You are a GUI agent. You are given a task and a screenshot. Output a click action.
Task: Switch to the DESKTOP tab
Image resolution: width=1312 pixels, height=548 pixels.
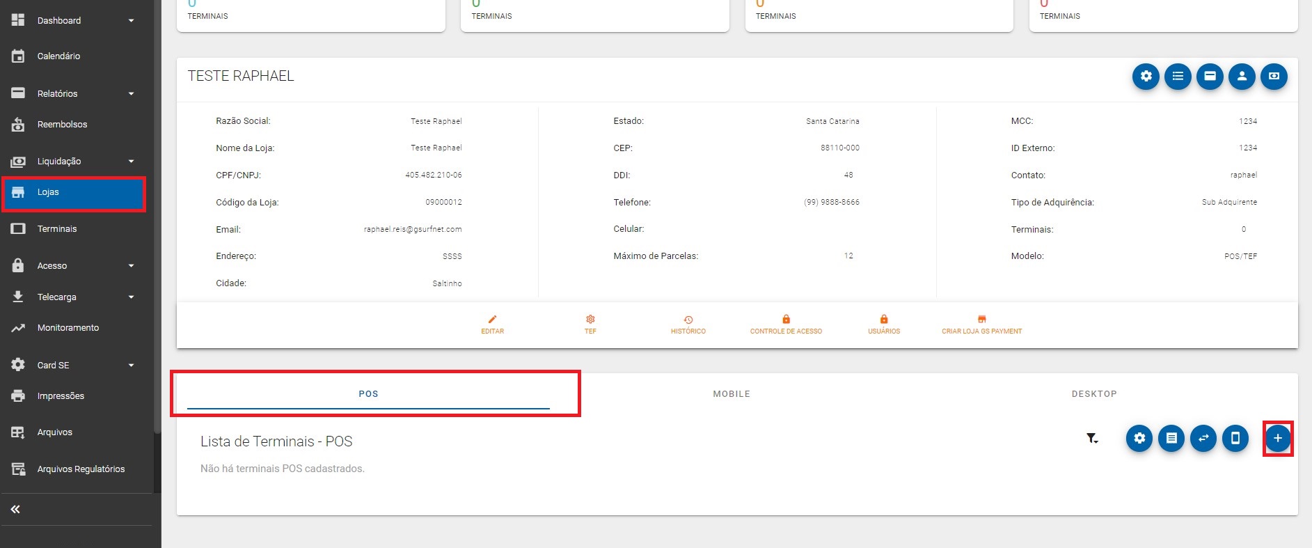point(1093,394)
